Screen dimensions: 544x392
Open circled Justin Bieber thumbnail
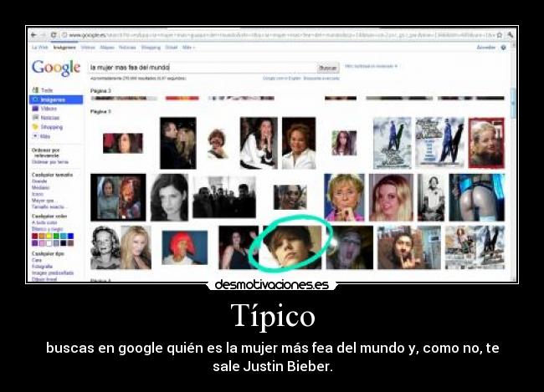(x=292, y=247)
